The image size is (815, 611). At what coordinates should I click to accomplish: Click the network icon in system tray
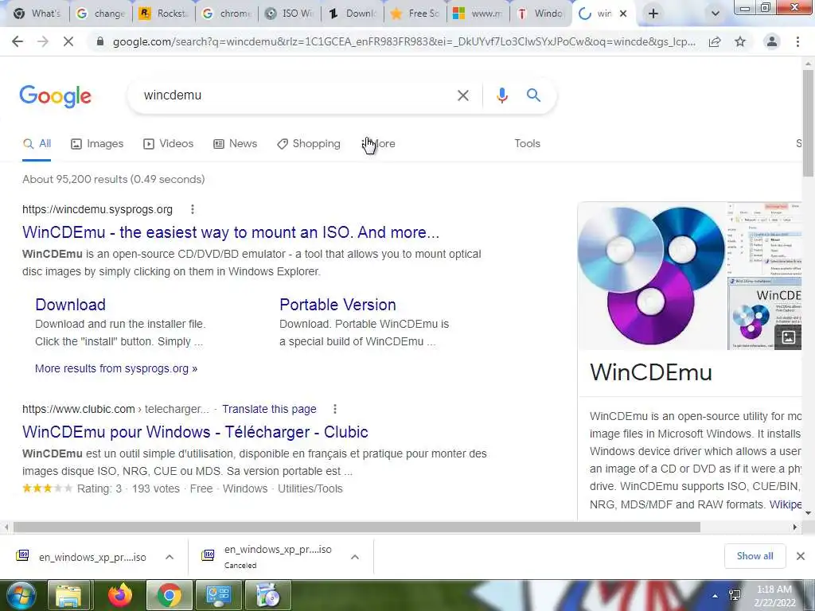click(x=735, y=595)
